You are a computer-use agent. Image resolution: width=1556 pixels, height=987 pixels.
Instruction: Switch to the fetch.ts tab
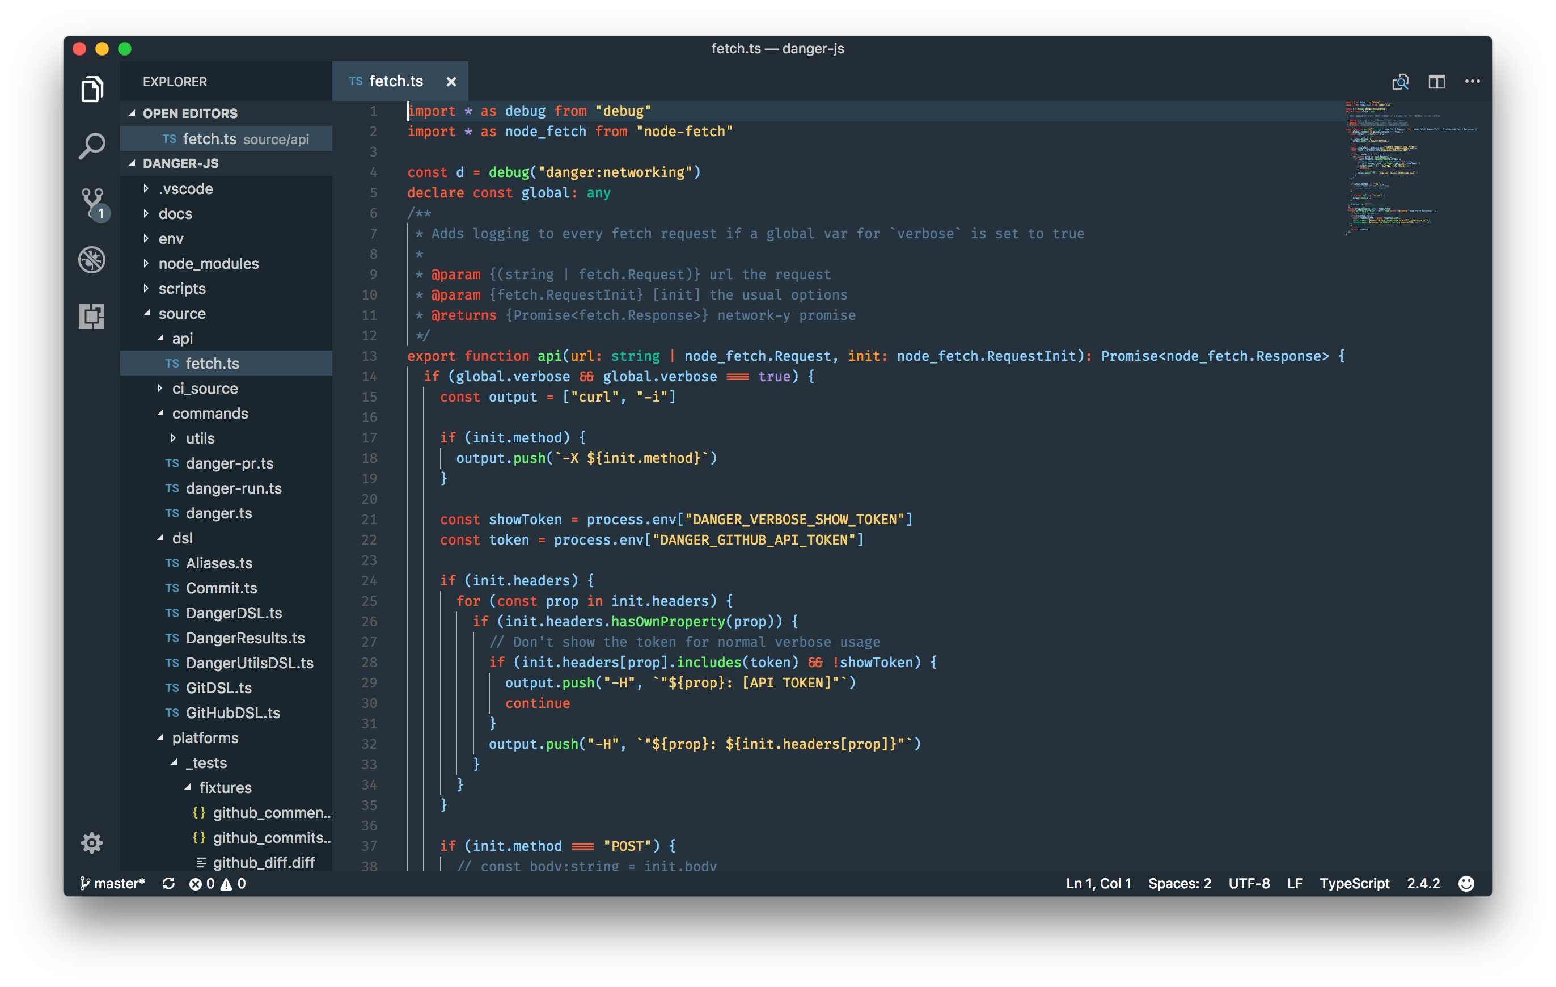(396, 81)
